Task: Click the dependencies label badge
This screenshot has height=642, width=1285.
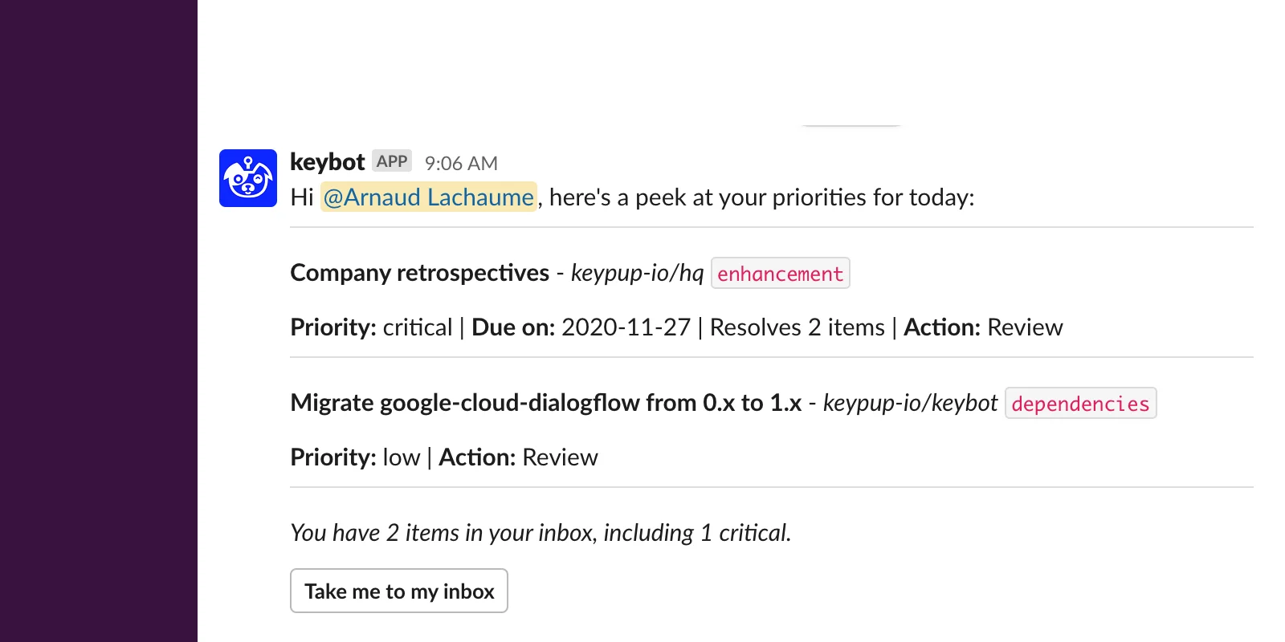Action: (x=1080, y=404)
